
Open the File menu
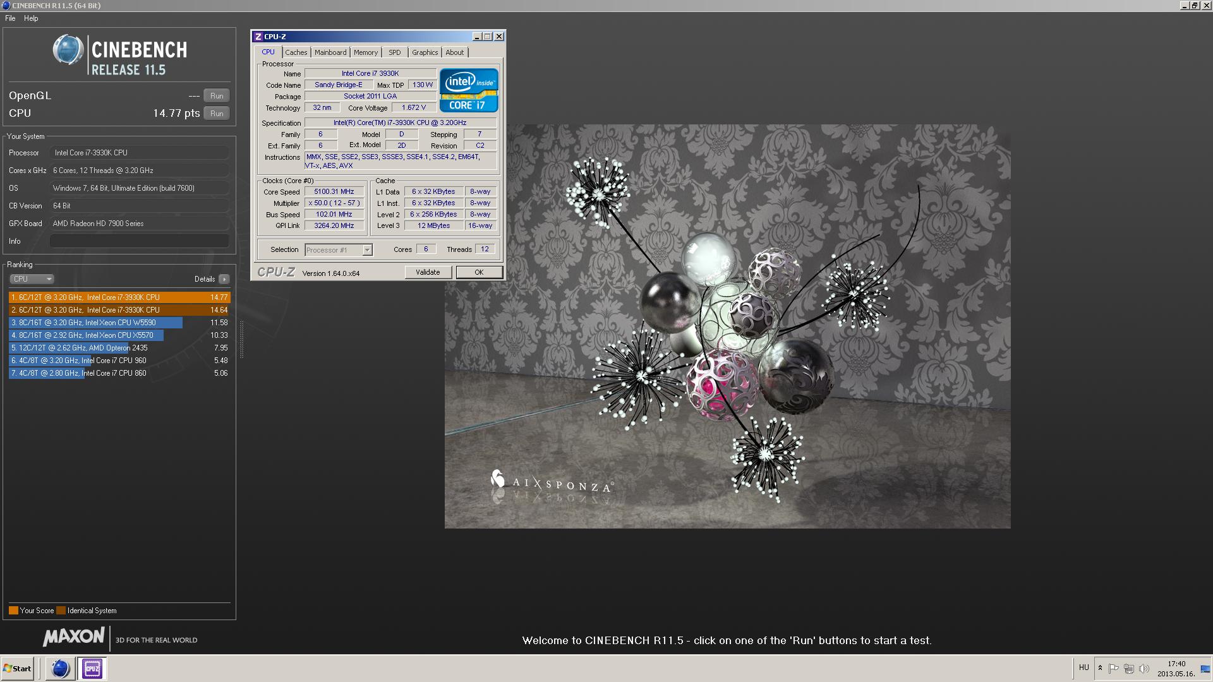[x=10, y=18]
